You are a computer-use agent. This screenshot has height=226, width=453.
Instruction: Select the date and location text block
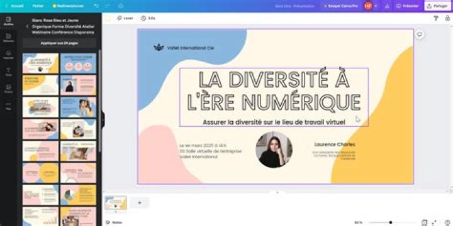(x=210, y=151)
